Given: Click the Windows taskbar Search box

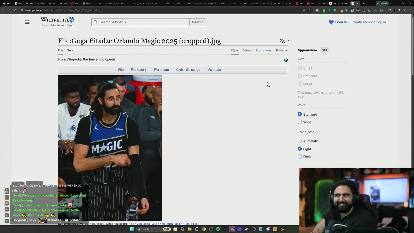Looking at the screenshot, I should (153, 229).
